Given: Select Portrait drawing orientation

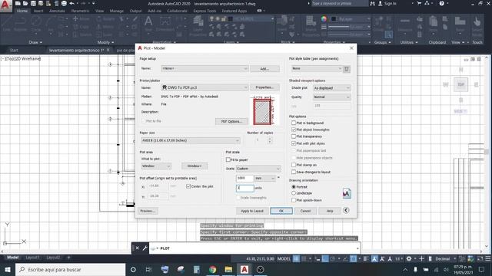Looking at the screenshot, I should 294,187.
